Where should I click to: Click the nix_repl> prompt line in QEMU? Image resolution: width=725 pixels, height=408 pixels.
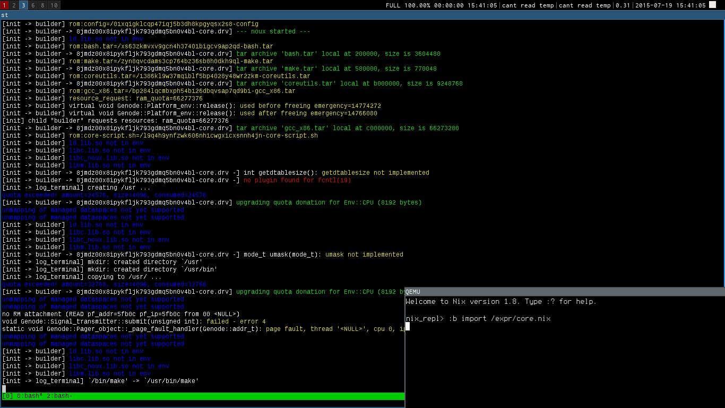tap(478, 319)
